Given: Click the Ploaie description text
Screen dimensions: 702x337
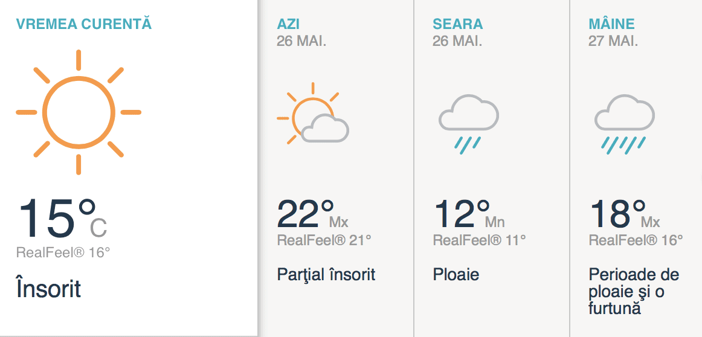Looking at the screenshot, I should pyautogui.click(x=456, y=275).
